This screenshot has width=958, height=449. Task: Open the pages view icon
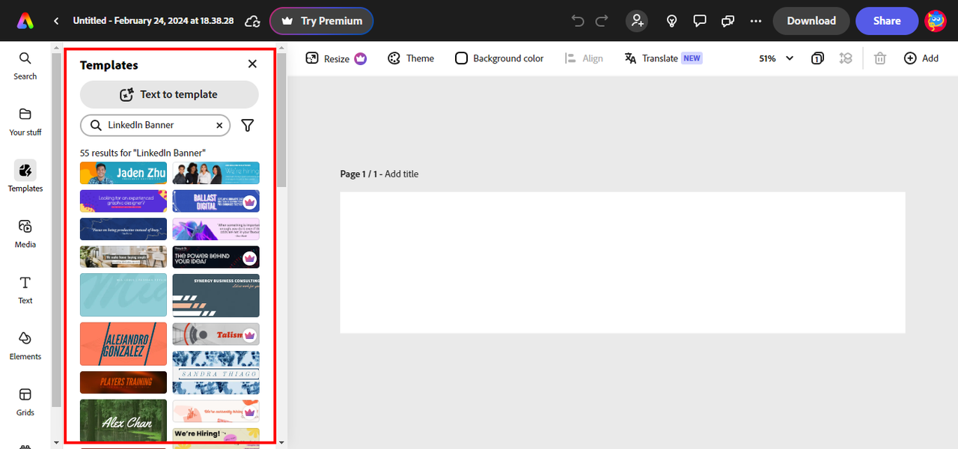(x=818, y=58)
